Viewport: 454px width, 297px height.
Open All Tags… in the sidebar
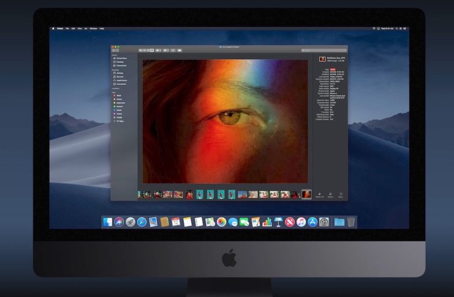click(x=119, y=121)
